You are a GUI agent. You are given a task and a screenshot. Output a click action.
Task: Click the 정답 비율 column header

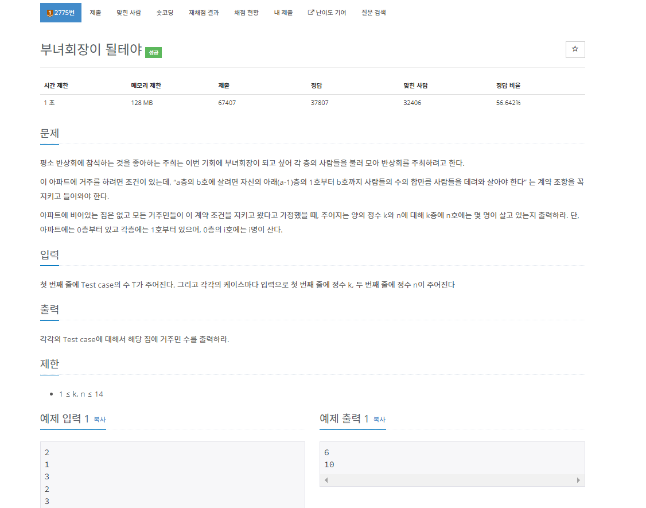click(508, 86)
